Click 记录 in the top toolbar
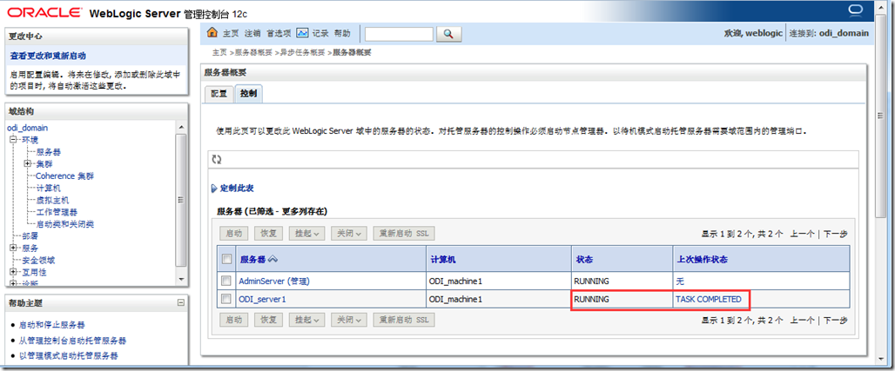This screenshot has width=895, height=371. click(x=320, y=34)
